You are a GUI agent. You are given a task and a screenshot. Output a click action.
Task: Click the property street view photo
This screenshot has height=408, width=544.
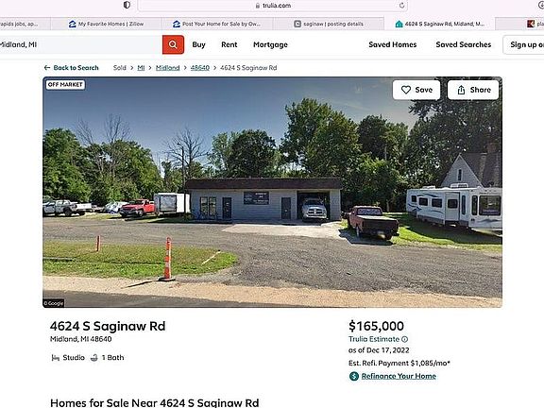[272, 193]
